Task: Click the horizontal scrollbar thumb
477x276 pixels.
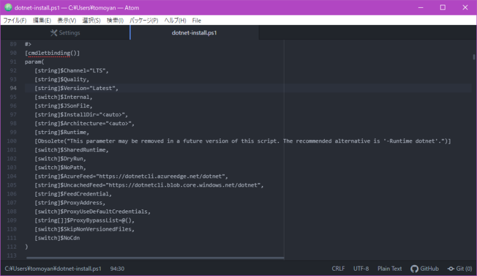Action: tap(155, 258)
